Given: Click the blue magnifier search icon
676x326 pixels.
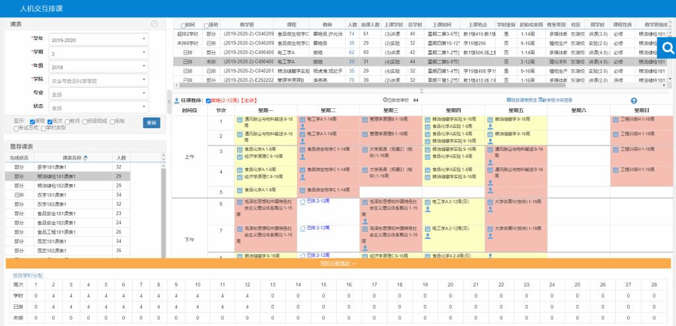Looking at the screenshot, I should [667, 48].
